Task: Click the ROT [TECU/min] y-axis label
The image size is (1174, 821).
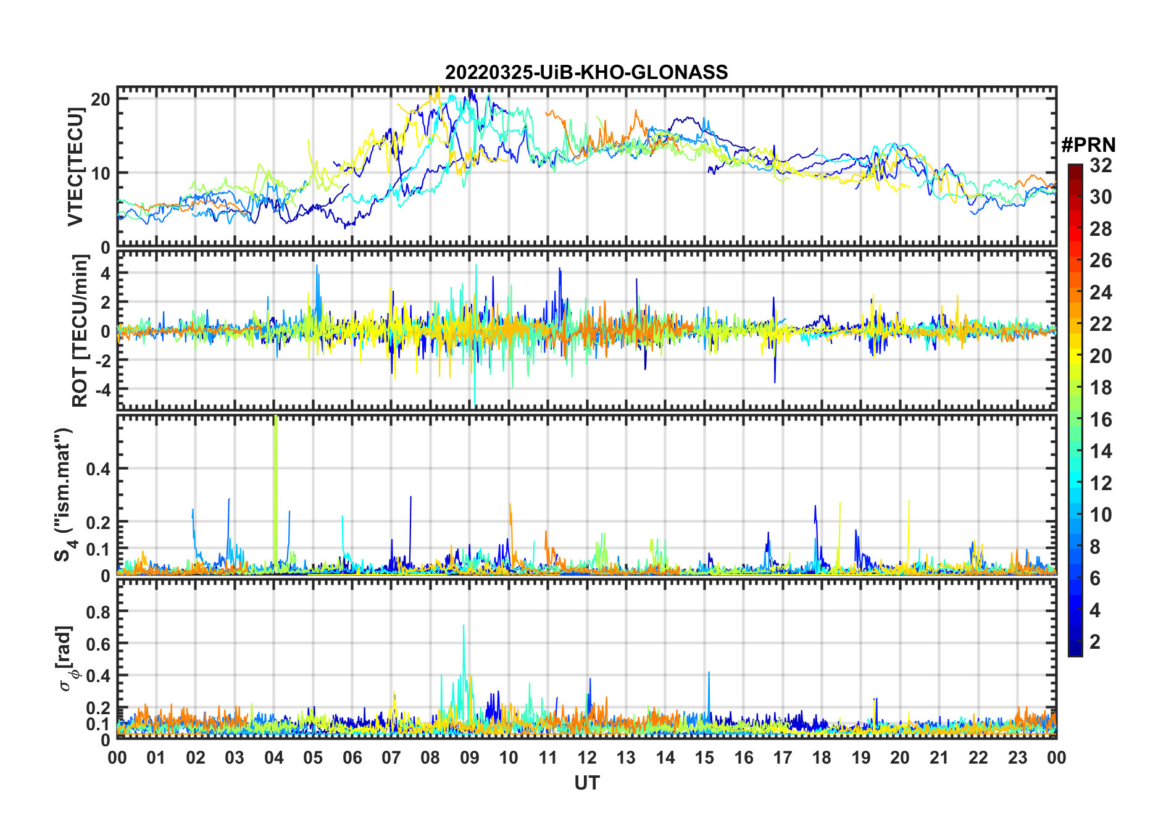Action: (x=80, y=331)
